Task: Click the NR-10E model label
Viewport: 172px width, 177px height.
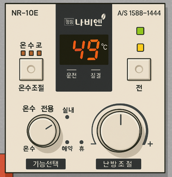Action: coord(25,13)
